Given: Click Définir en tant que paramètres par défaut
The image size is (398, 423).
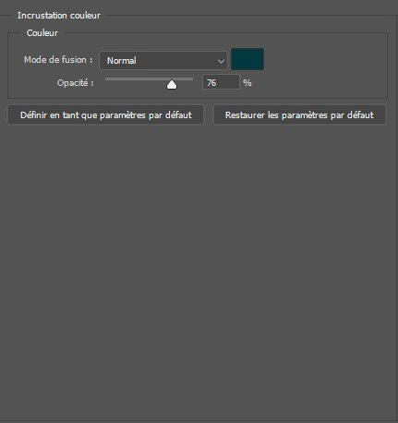Looking at the screenshot, I should coord(106,115).
